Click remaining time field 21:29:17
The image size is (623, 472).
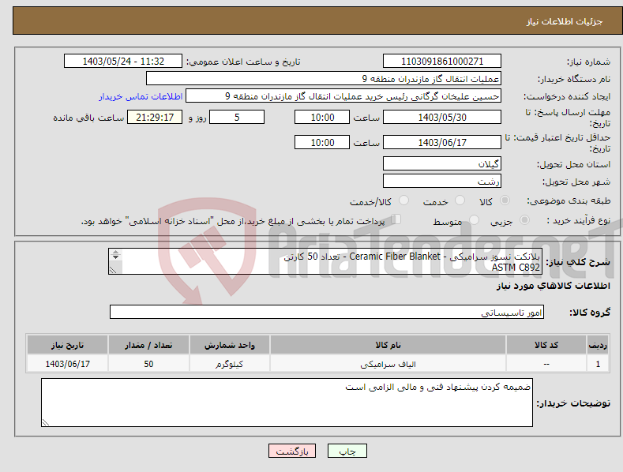tap(155, 117)
